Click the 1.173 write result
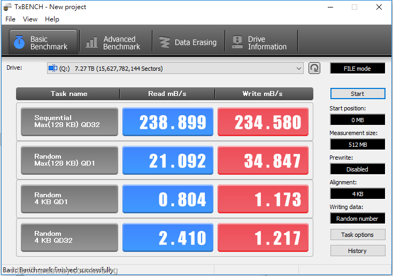The width and height of the screenshot is (393, 276). pyautogui.click(x=263, y=199)
